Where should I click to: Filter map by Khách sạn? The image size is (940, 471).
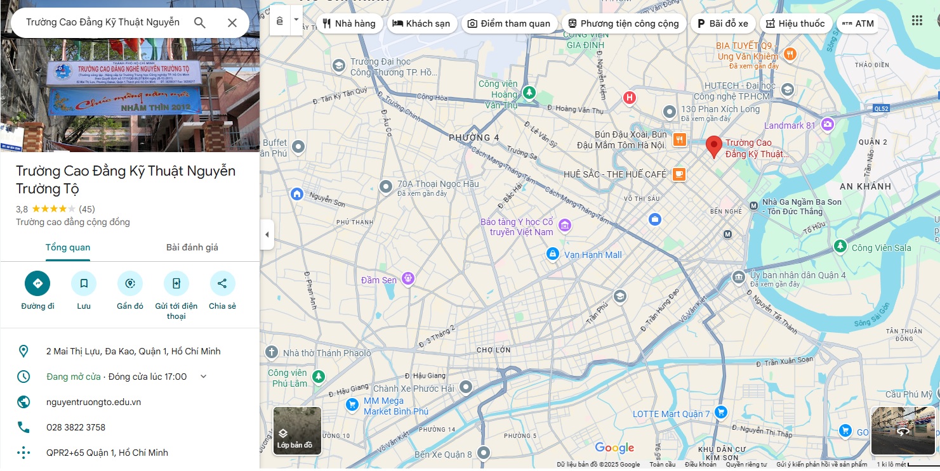[x=421, y=23]
